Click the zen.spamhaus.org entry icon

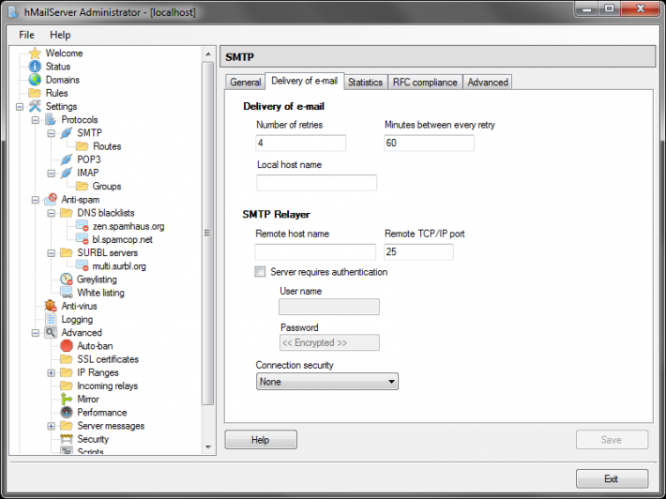tap(82, 226)
